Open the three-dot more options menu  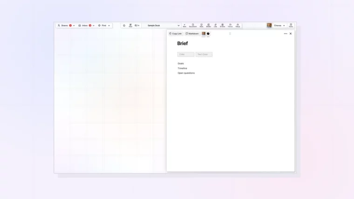point(286,33)
